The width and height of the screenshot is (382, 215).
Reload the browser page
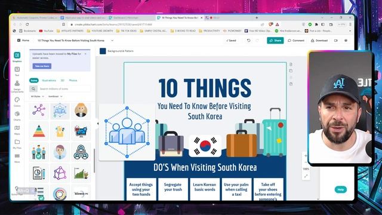pos(27,24)
